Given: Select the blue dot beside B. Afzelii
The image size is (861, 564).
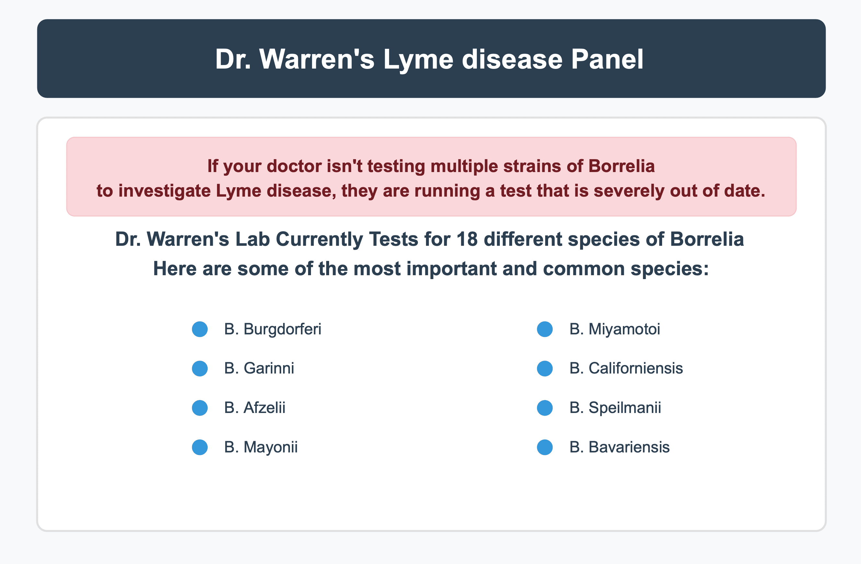Looking at the screenshot, I should 200,408.
